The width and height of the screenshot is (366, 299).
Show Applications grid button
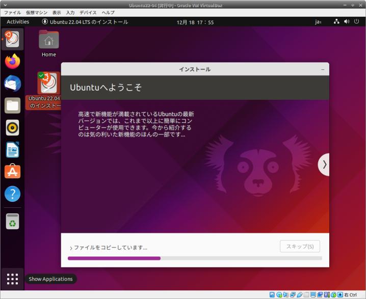click(12, 279)
